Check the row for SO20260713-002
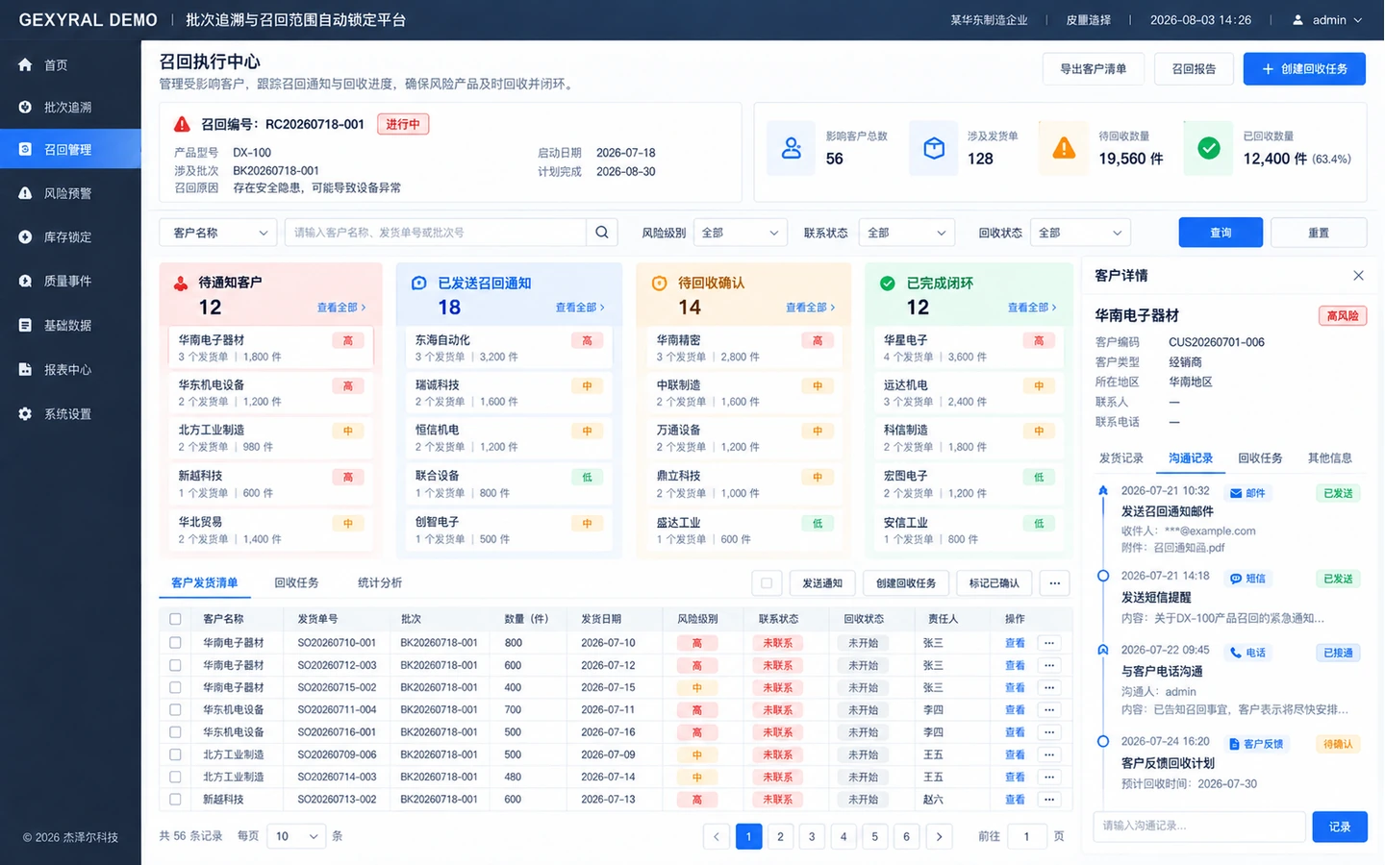1385x865 pixels. pos(175,800)
